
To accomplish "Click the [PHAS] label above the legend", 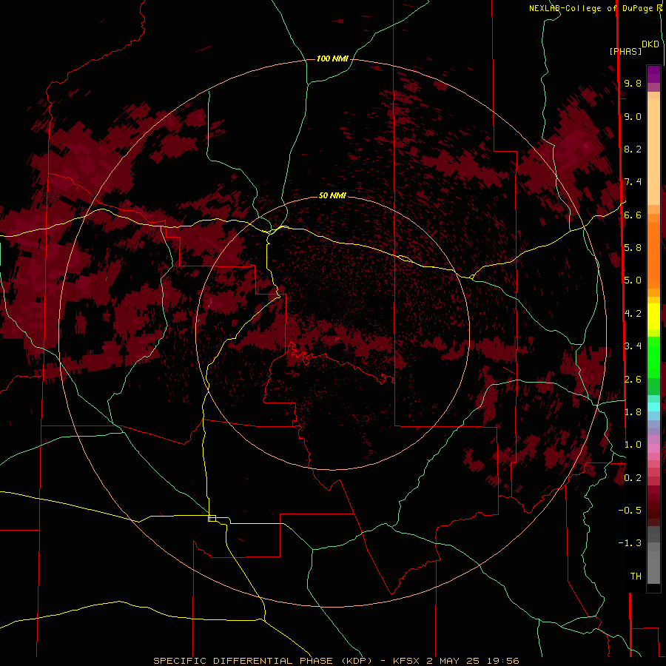I will click(625, 51).
